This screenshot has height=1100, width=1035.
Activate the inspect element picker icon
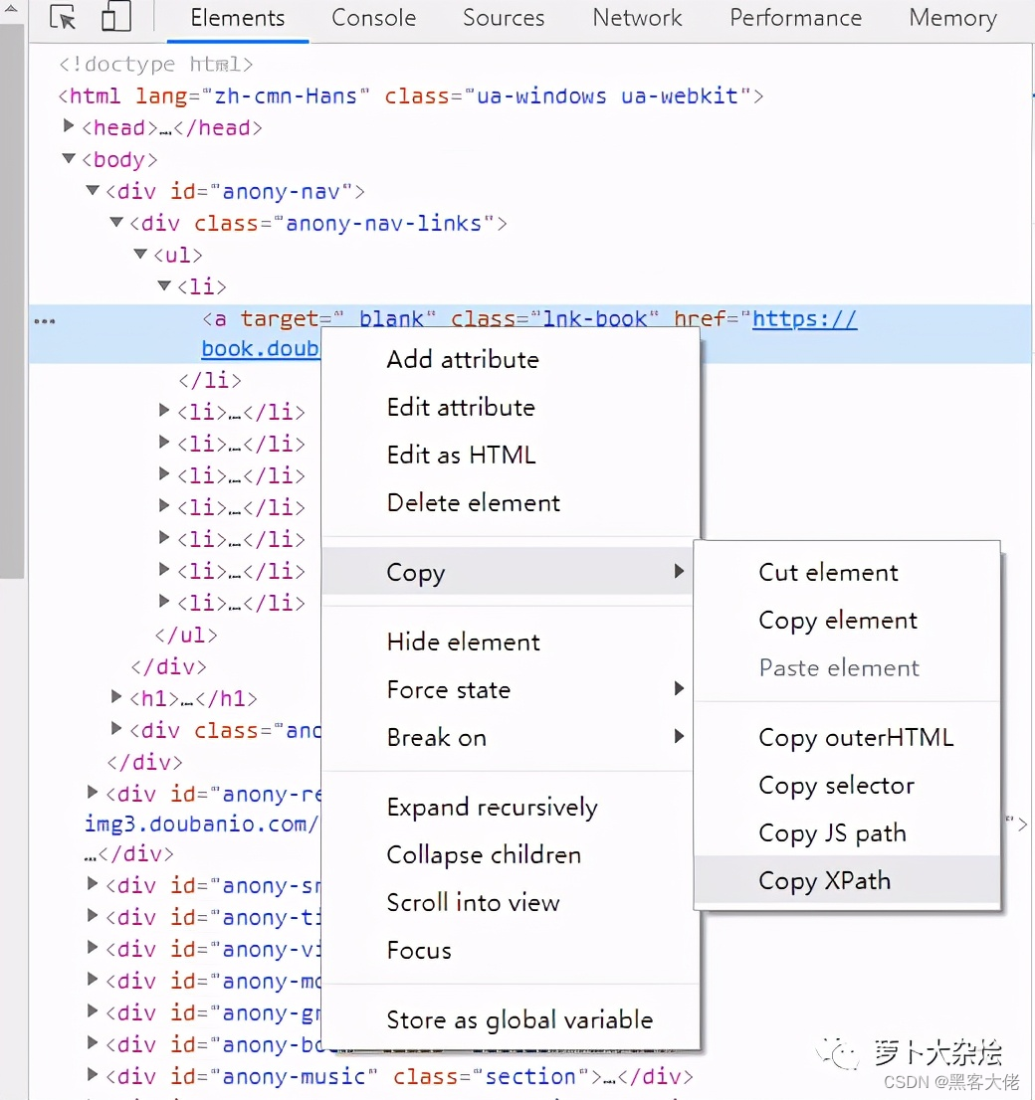tap(63, 17)
